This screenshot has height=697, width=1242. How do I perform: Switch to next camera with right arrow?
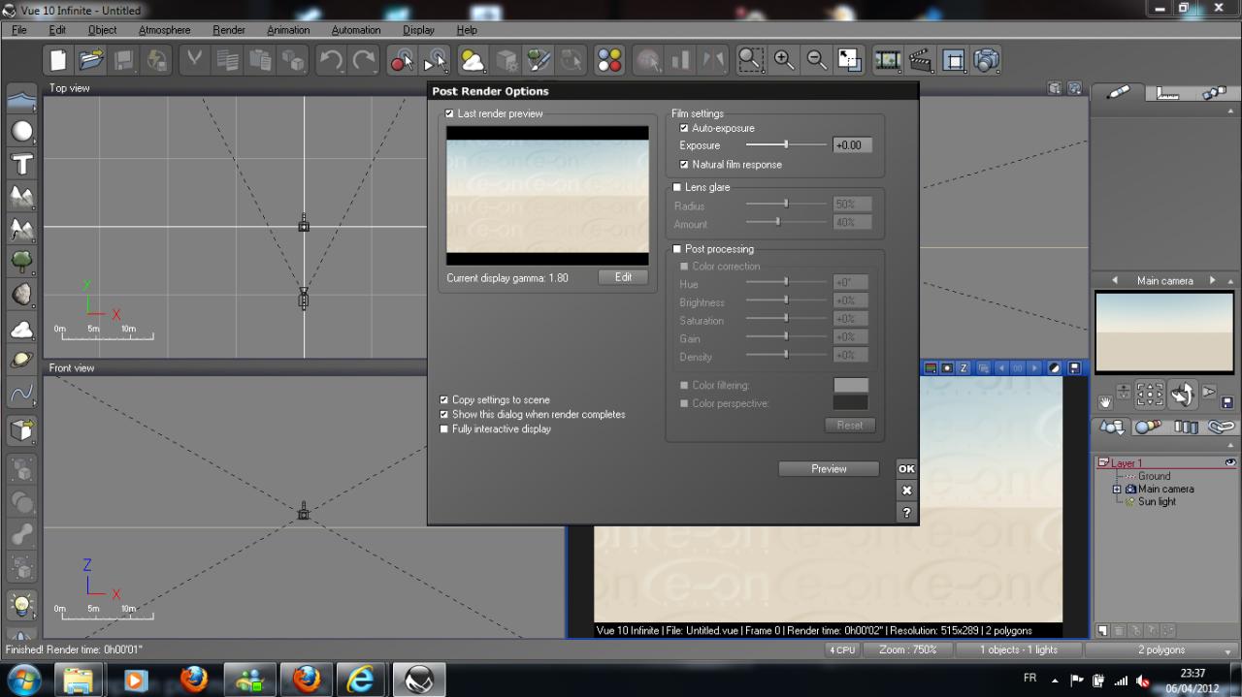pyautogui.click(x=1212, y=280)
